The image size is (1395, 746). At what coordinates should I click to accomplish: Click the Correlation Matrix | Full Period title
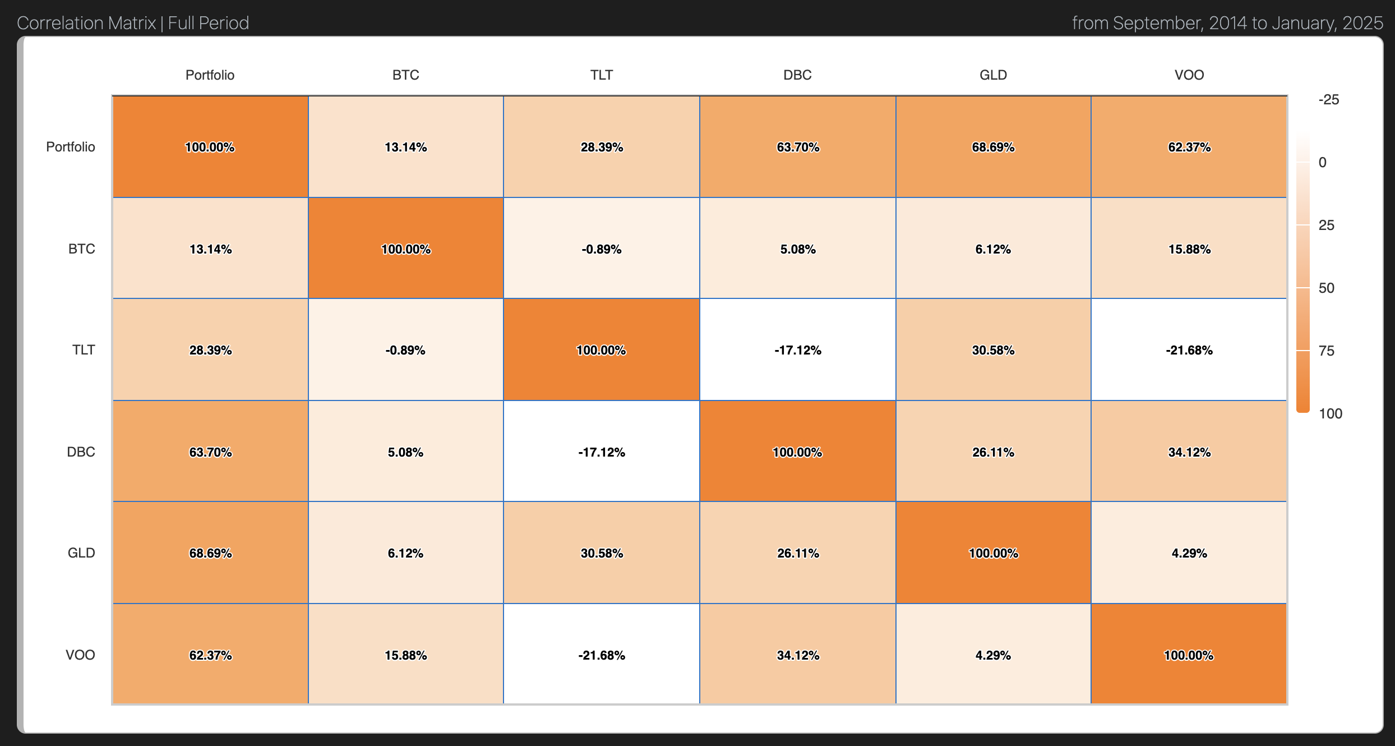[133, 23]
